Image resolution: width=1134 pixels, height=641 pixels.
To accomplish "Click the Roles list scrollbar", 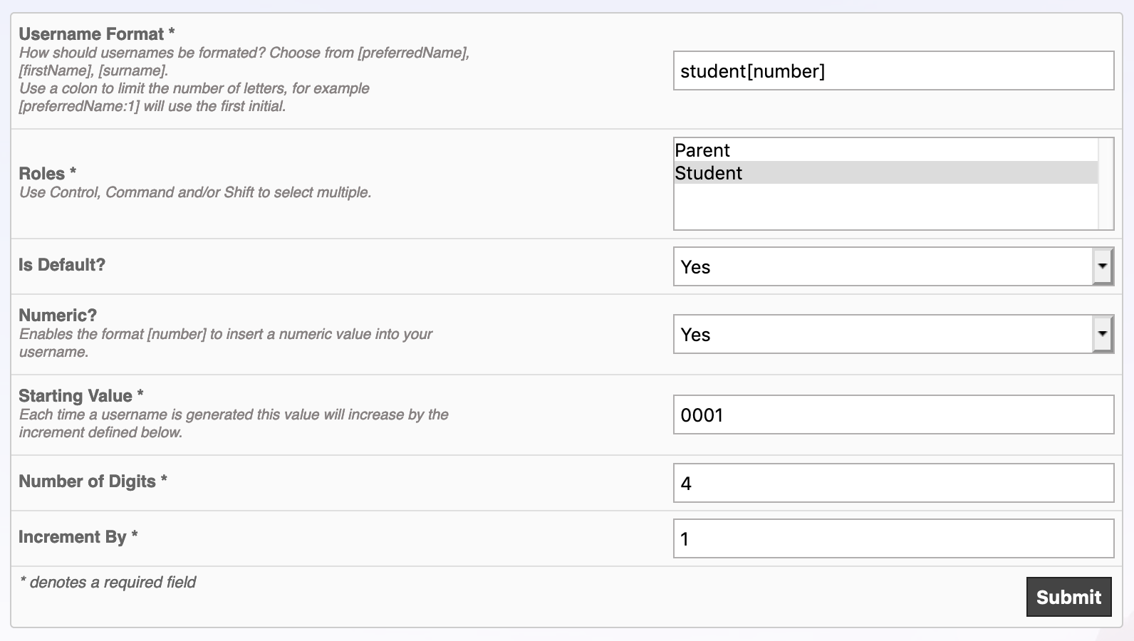I will pyautogui.click(x=1106, y=184).
